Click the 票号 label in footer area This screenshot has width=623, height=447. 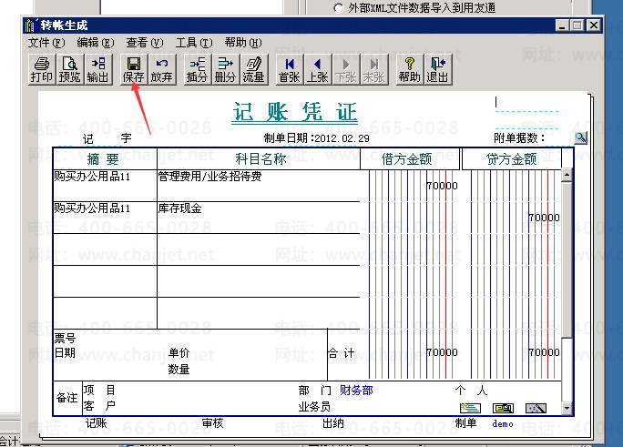click(65, 339)
